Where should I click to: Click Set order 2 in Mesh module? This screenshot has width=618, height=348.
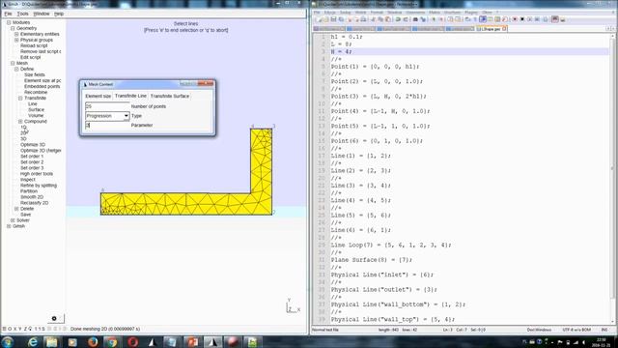point(32,162)
